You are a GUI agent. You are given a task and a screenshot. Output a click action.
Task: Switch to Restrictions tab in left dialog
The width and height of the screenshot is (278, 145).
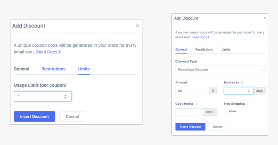(x=53, y=69)
